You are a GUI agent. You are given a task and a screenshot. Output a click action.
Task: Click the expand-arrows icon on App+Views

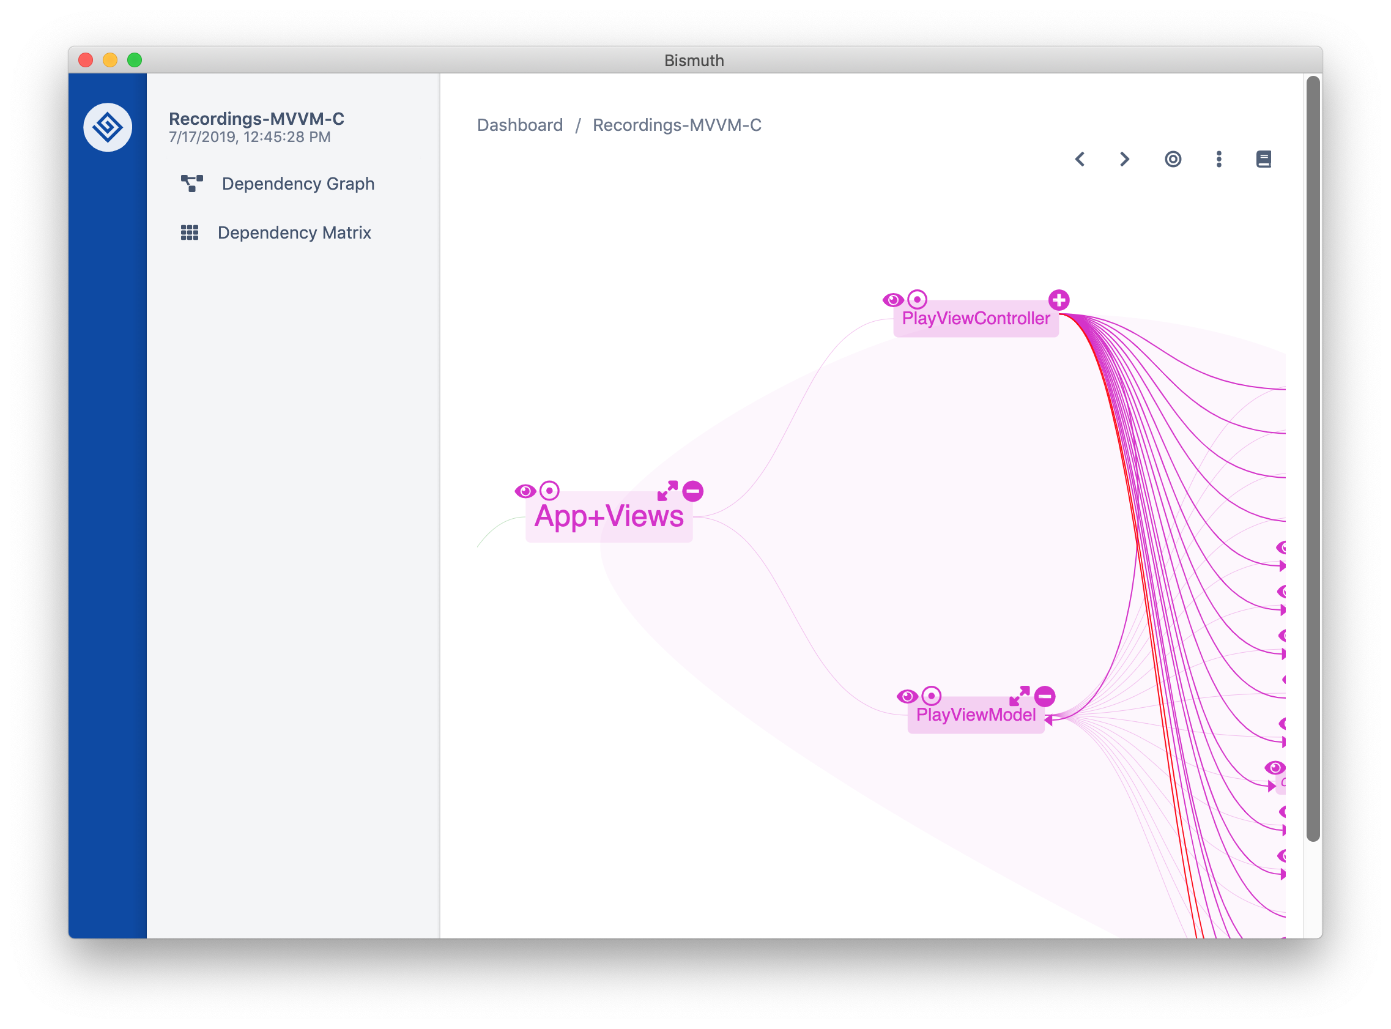click(667, 491)
